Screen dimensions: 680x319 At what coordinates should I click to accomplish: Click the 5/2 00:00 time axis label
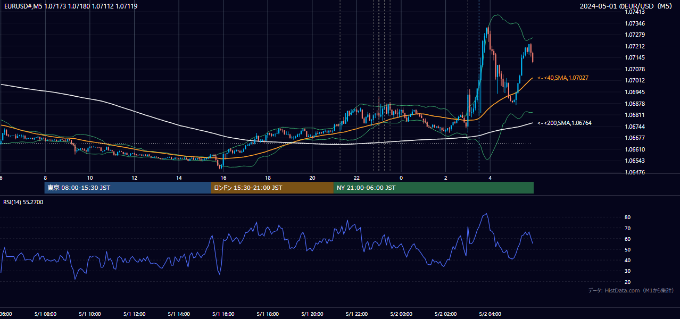[401, 314]
